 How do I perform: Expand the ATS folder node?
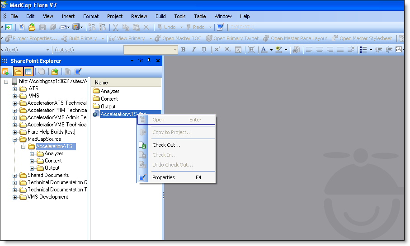pos(15,89)
